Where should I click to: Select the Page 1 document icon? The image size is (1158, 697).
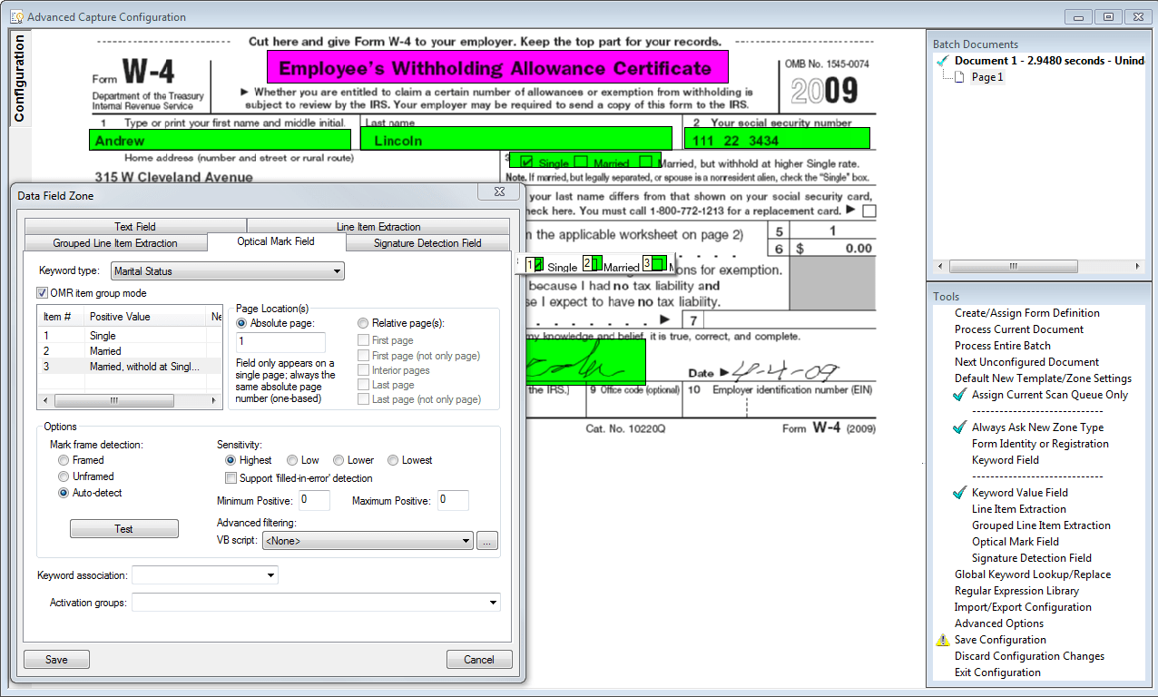click(960, 77)
